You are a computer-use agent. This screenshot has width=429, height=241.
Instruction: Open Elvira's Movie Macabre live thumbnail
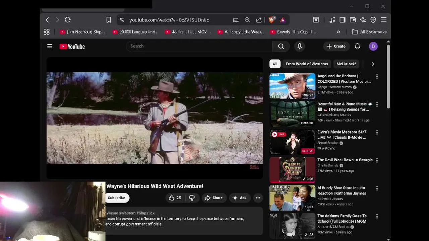[293, 142]
